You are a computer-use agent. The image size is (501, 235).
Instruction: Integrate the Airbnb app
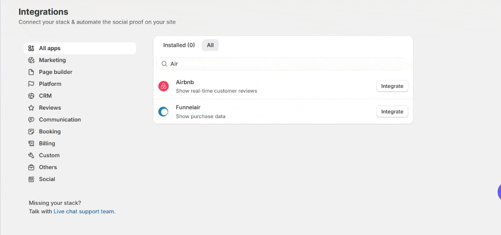click(x=392, y=86)
